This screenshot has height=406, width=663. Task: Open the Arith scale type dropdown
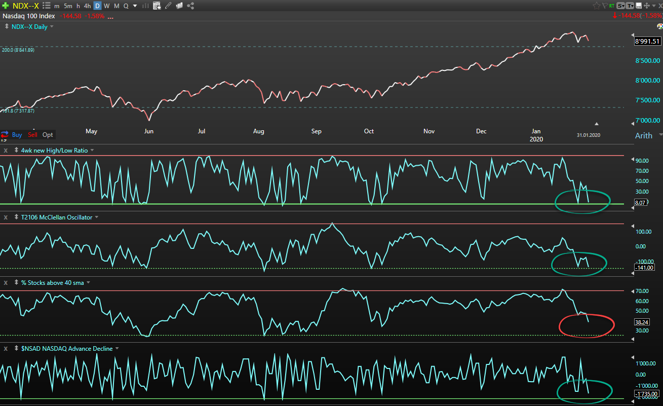pos(660,135)
